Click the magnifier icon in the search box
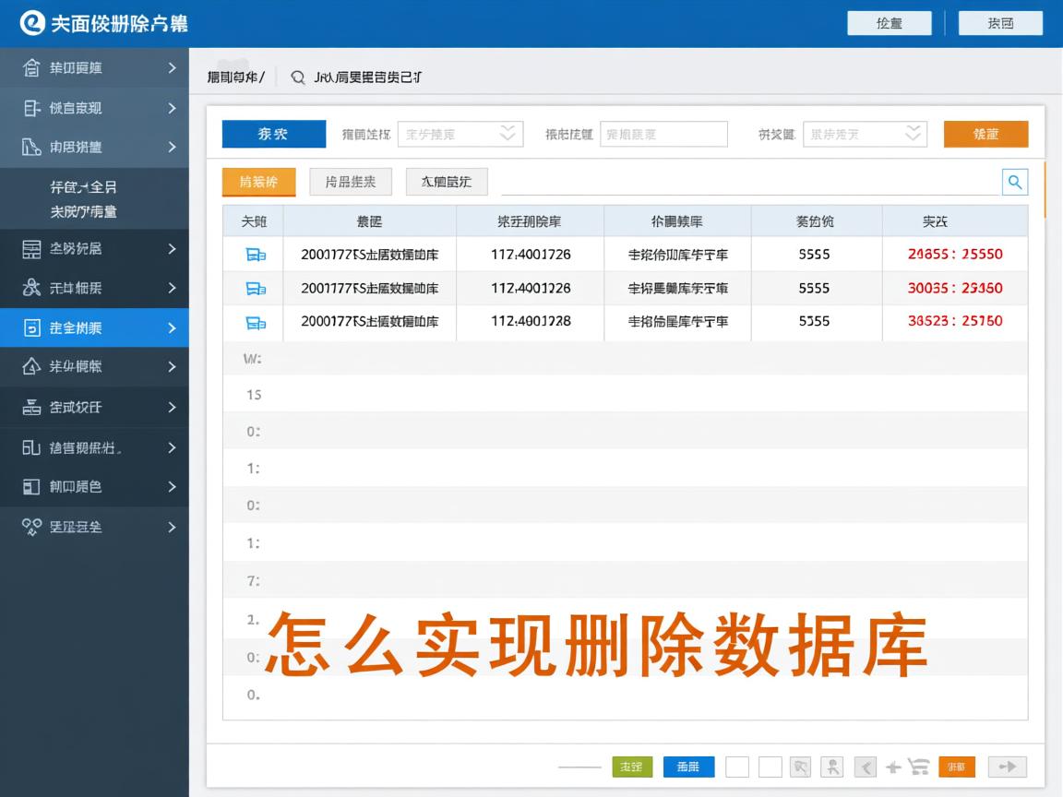This screenshot has width=1063, height=797. [1014, 182]
